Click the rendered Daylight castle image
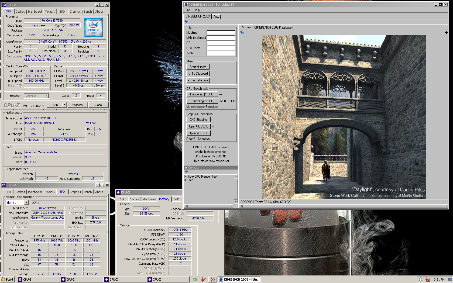453x283 pixels. 344,117
